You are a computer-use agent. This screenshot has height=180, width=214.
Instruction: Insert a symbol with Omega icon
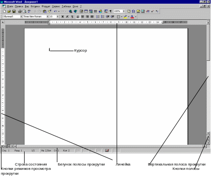click(134, 11)
